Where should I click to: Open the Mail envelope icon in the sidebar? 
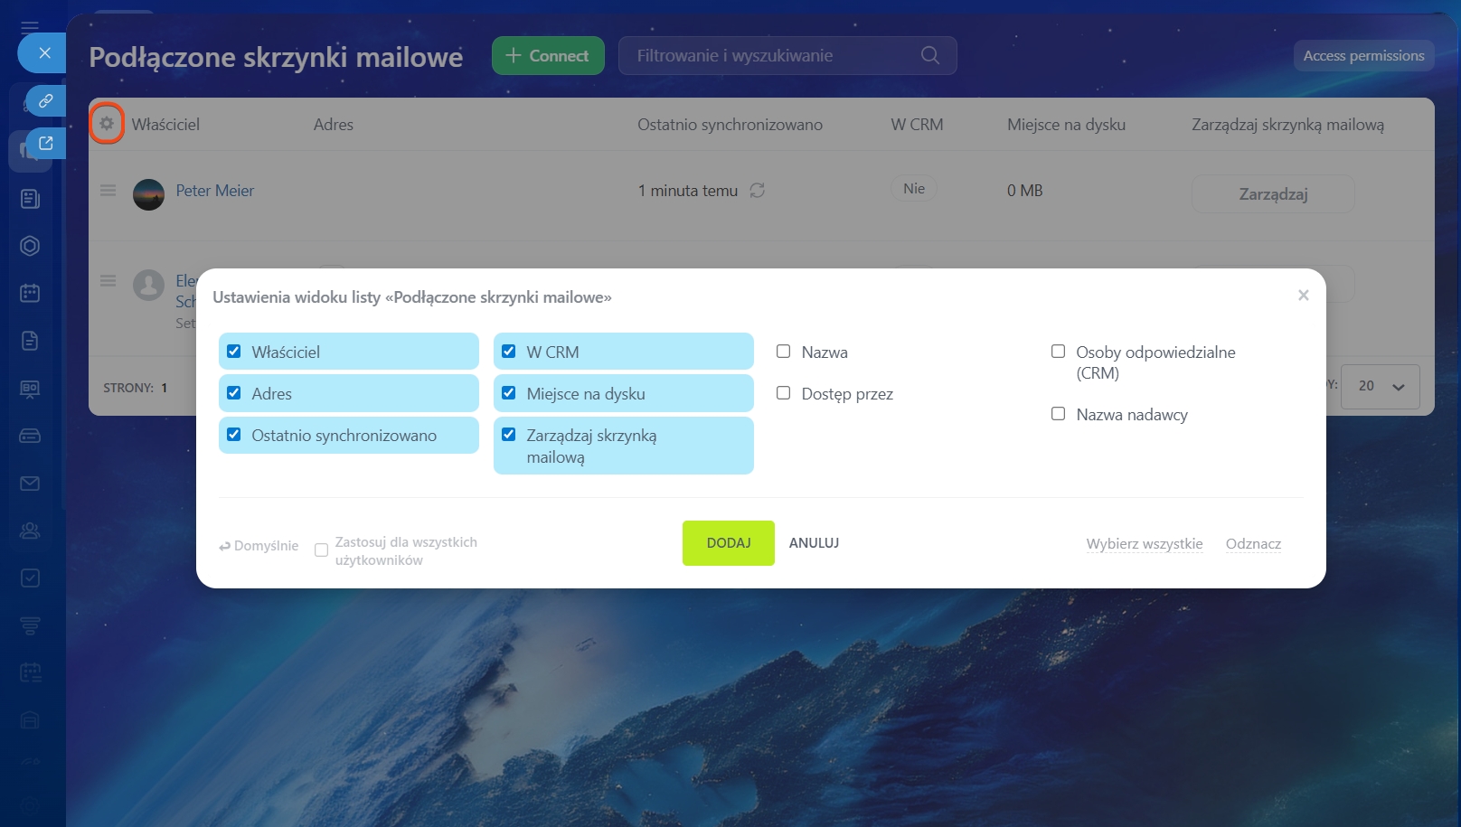30,484
